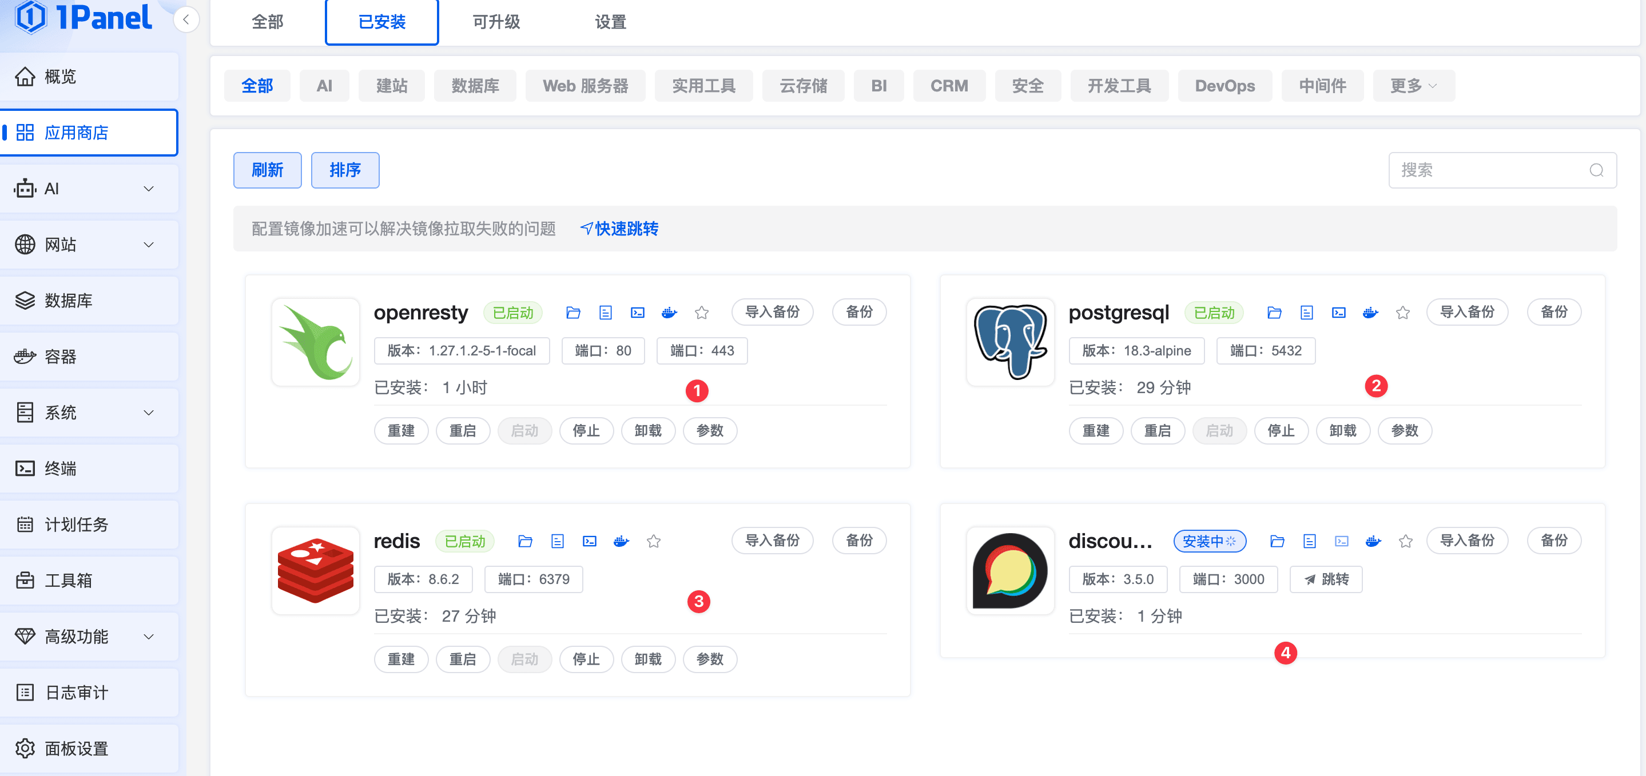
Task: Collapse the sidebar using arrow button
Action: click(186, 19)
